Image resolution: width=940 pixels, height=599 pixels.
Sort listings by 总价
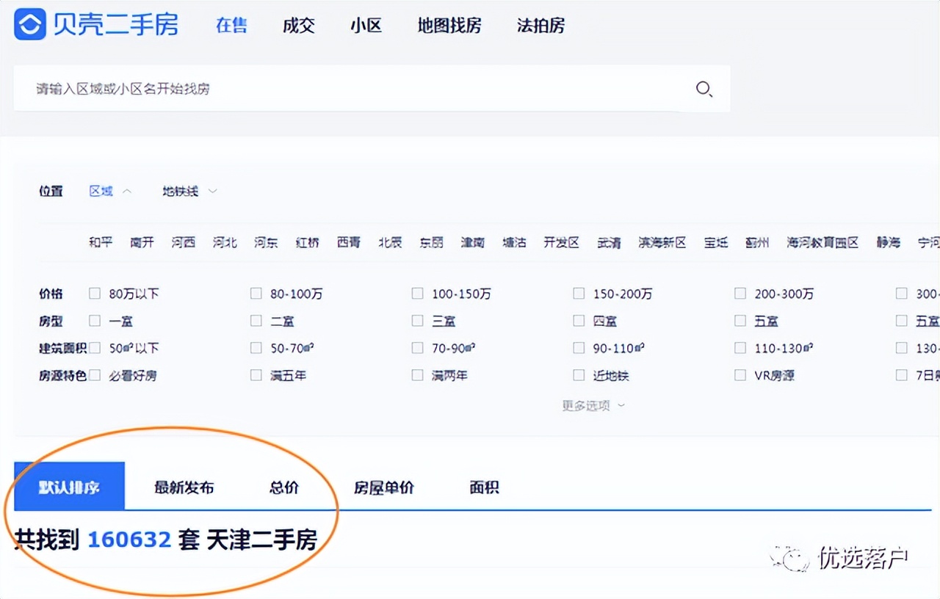coord(284,486)
